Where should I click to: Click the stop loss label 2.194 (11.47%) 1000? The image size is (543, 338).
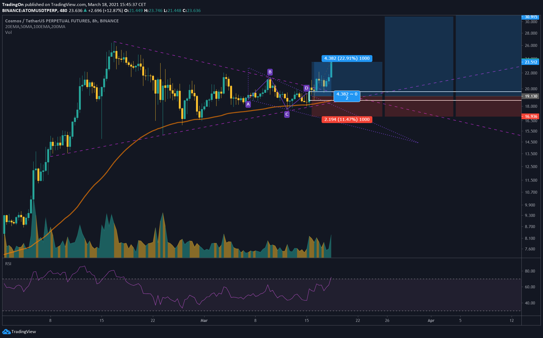tap(347, 119)
